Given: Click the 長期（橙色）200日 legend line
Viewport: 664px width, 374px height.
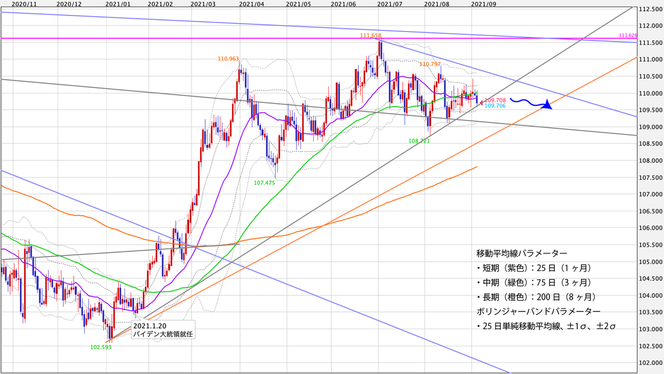Looking at the screenshot, I should [x=537, y=297].
